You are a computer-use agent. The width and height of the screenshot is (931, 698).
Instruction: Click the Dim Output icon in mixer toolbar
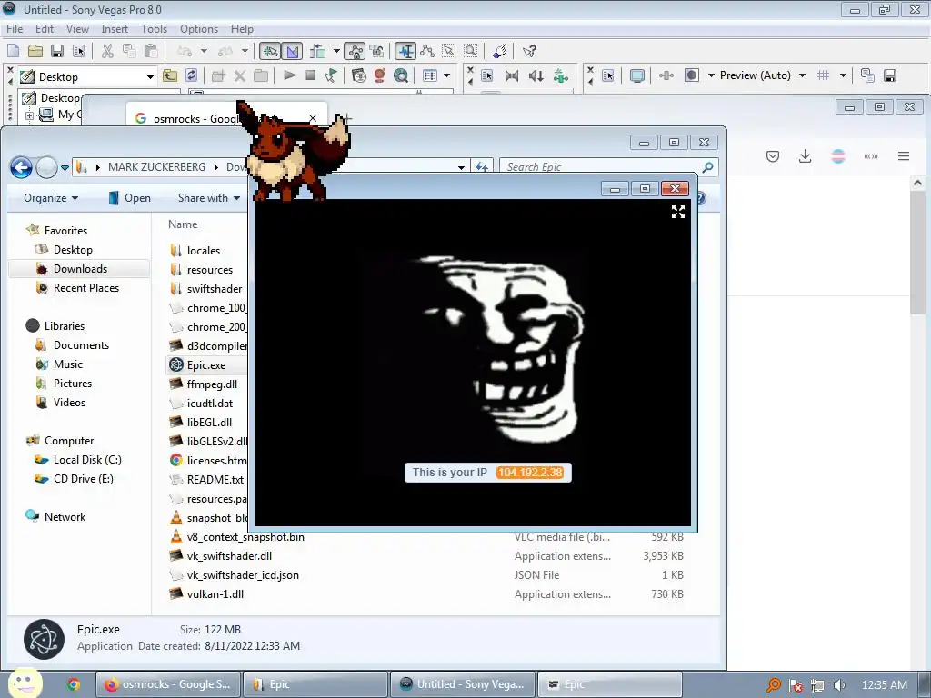(x=536, y=75)
